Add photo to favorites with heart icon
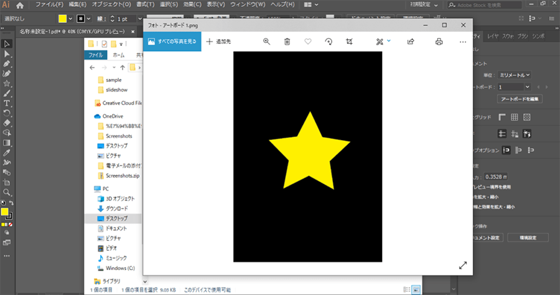The width and height of the screenshot is (560, 295). (x=307, y=42)
